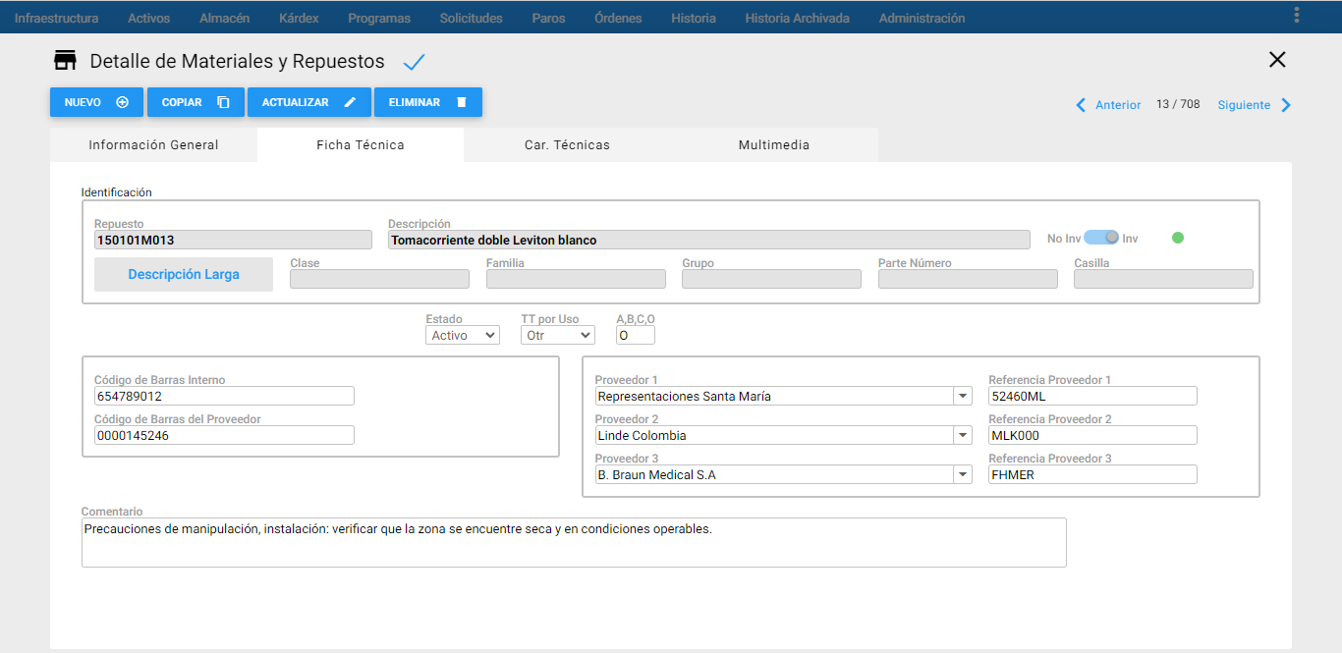1342x653 pixels.
Task: Click the Clase field
Action: (379, 279)
